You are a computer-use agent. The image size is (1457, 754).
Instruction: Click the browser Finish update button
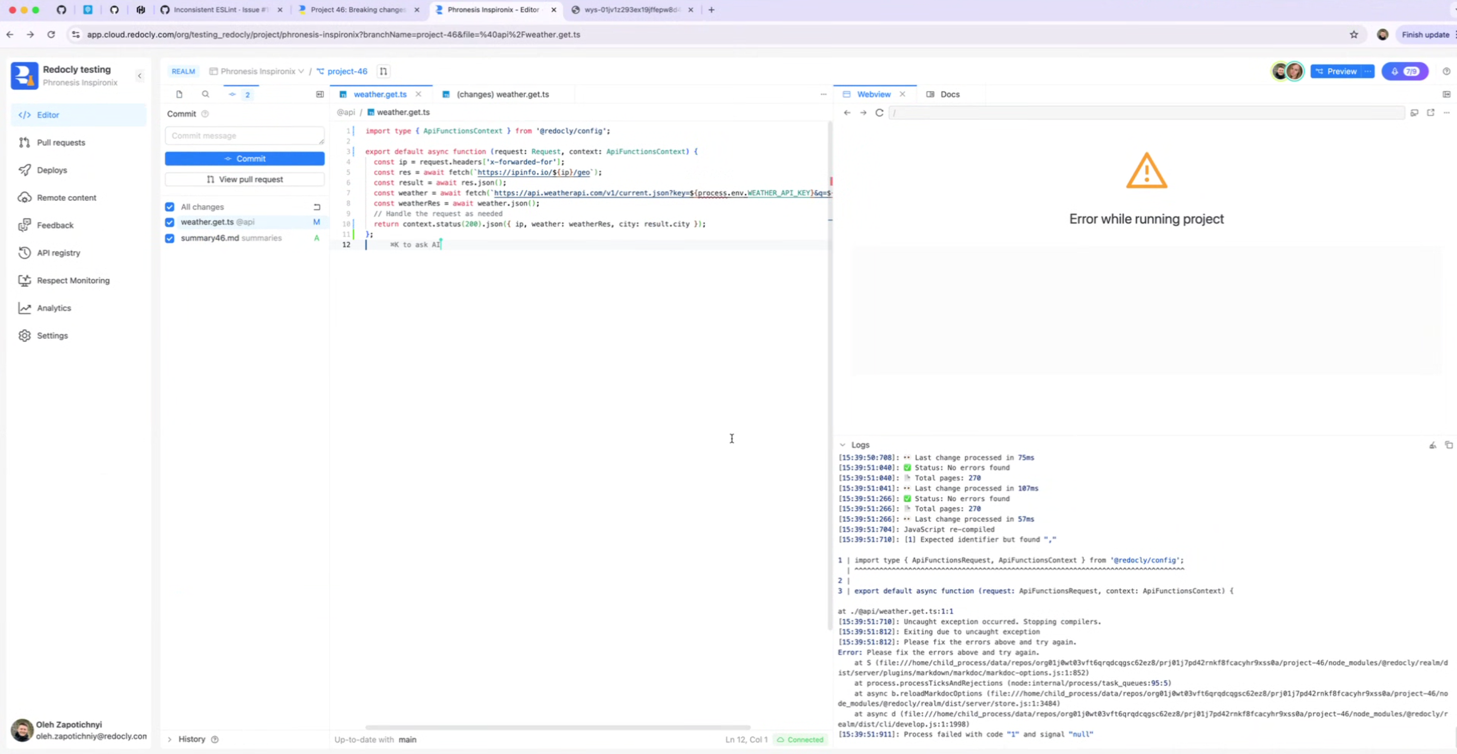1426,35
